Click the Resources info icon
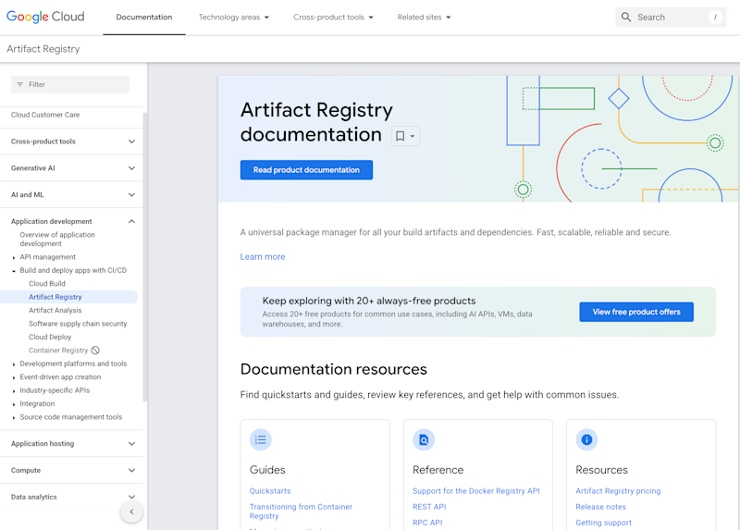This screenshot has width=740, height=530. (x=586, y=440)
